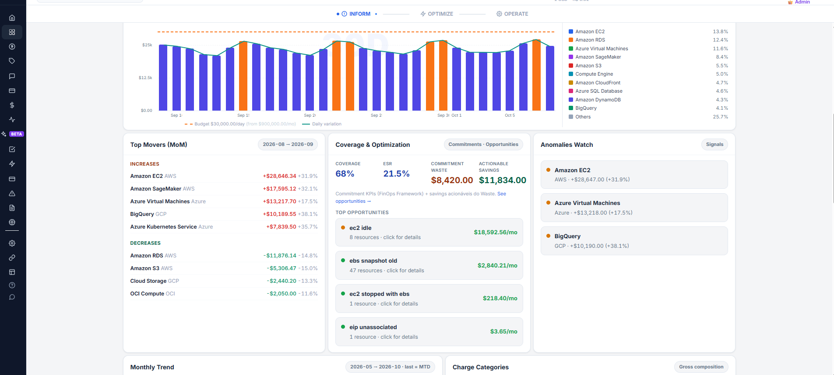This screenshot has height=375, width=834.
Task: Click the gray Others legend swatch
Action: [571, 117]
